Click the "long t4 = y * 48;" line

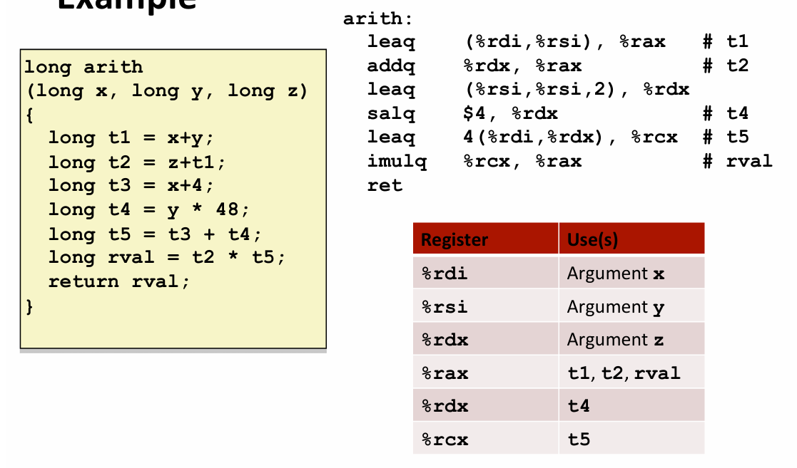pos(148,209)
